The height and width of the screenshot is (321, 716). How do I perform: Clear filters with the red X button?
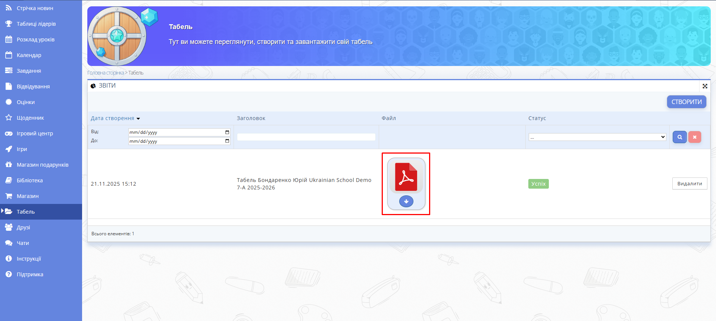point(694,137)
